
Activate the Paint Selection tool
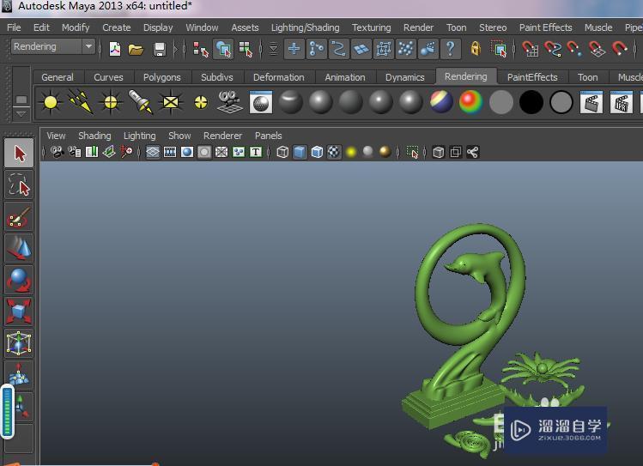click(19, 218)
